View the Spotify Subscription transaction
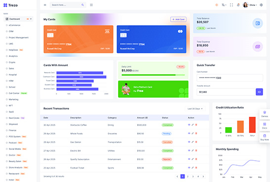270x182 pixels. pos(189,159)
